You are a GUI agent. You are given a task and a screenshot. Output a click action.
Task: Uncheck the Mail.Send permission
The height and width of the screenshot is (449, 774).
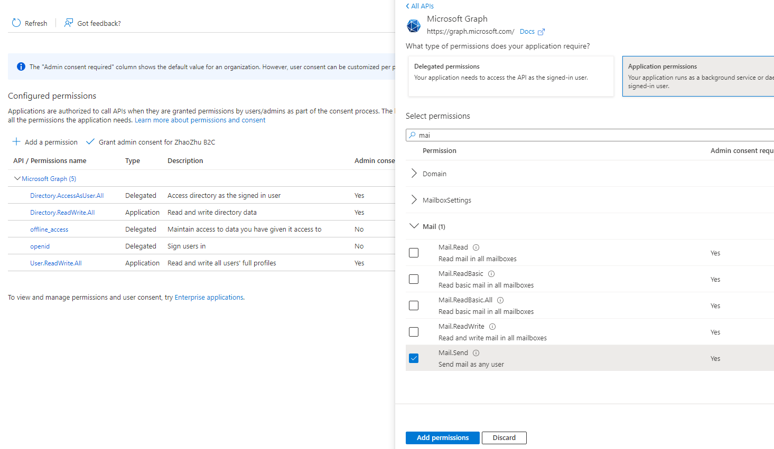pyautogui.click(x=414, y=358)
